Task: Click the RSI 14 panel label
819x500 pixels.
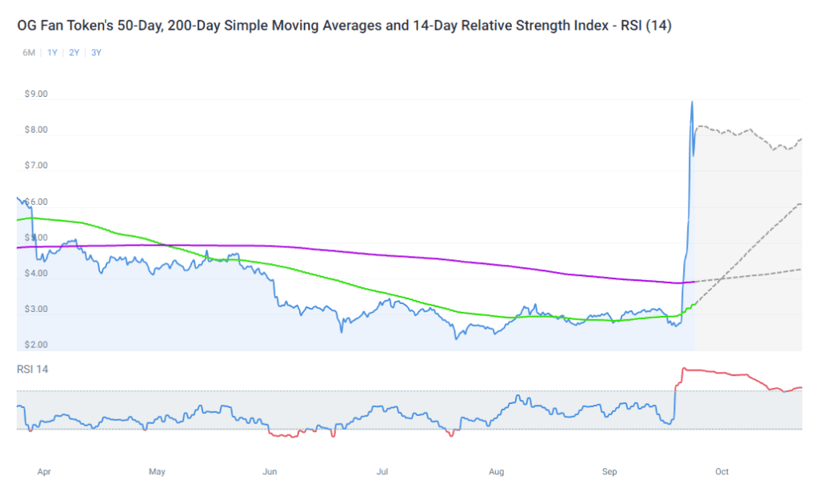Action: pos(32,370)
